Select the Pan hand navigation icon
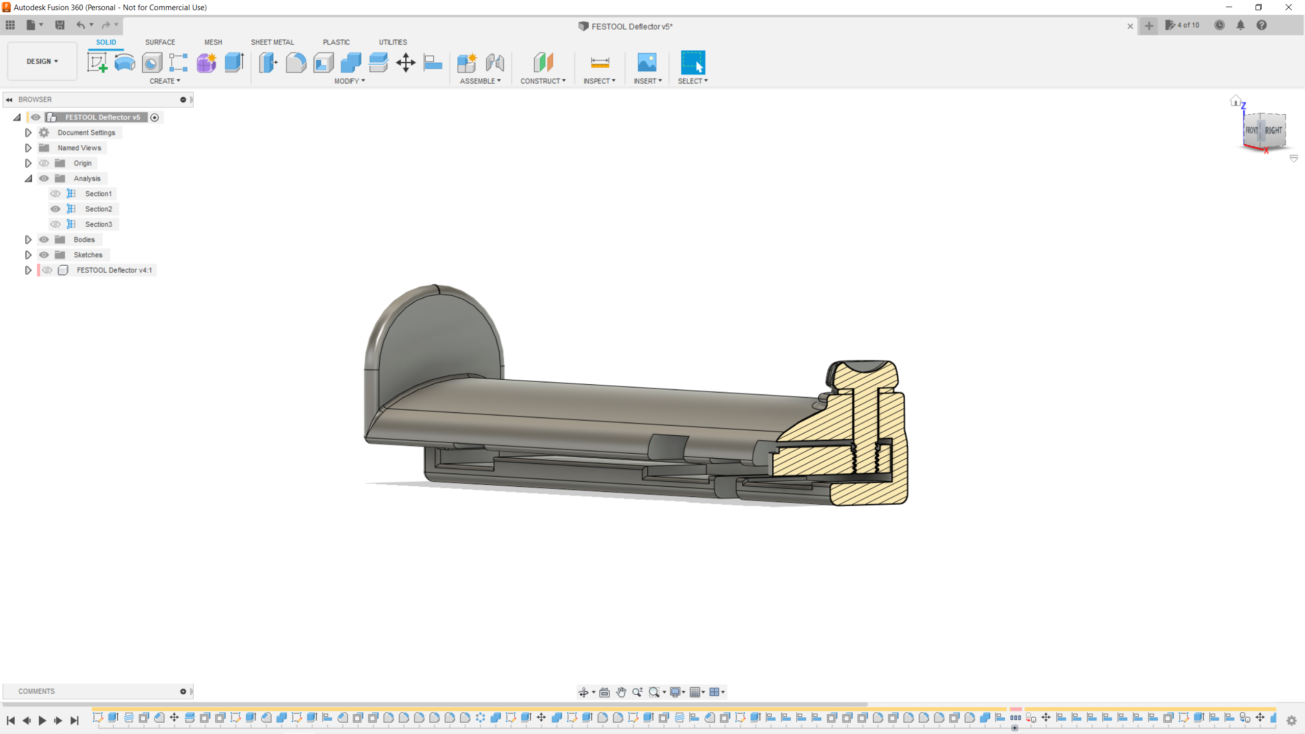 pos(620,692)
